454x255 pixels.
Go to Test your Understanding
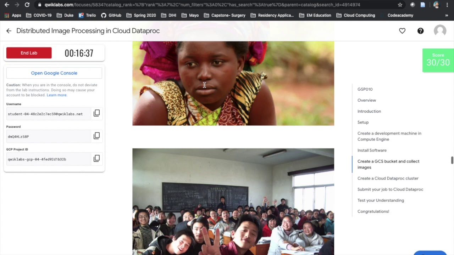tap(381, 200)
